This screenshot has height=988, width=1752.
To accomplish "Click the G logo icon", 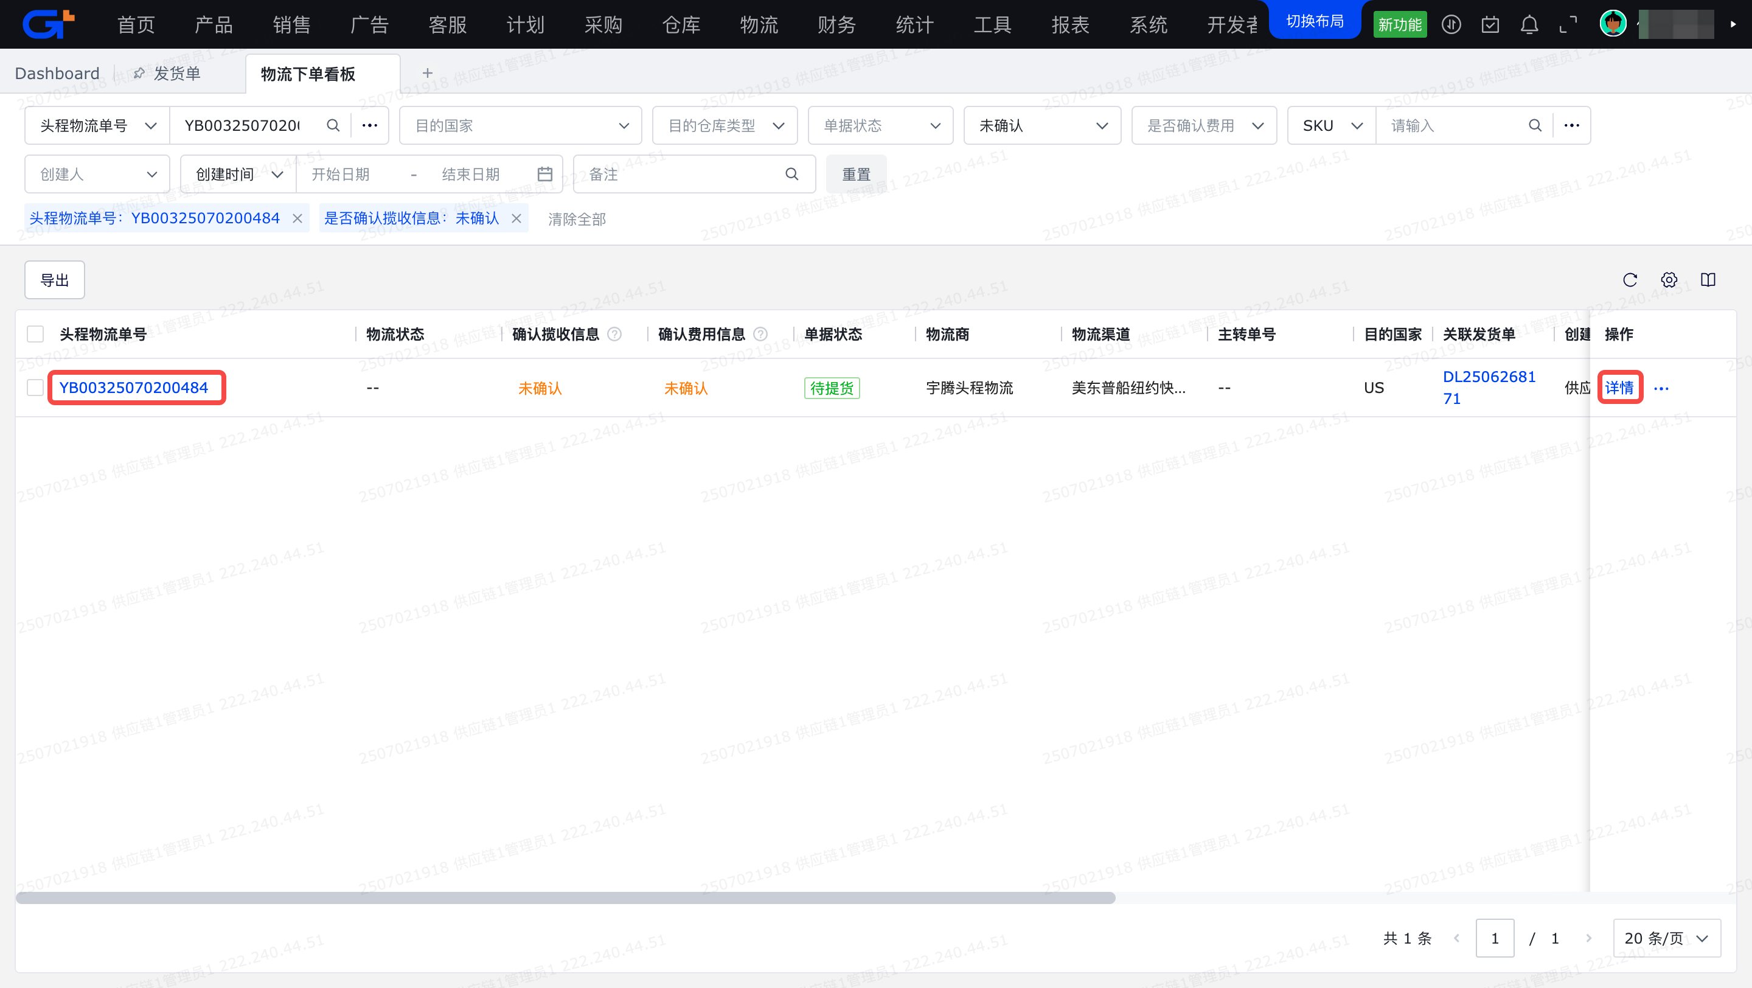I will tap(47, 24).
